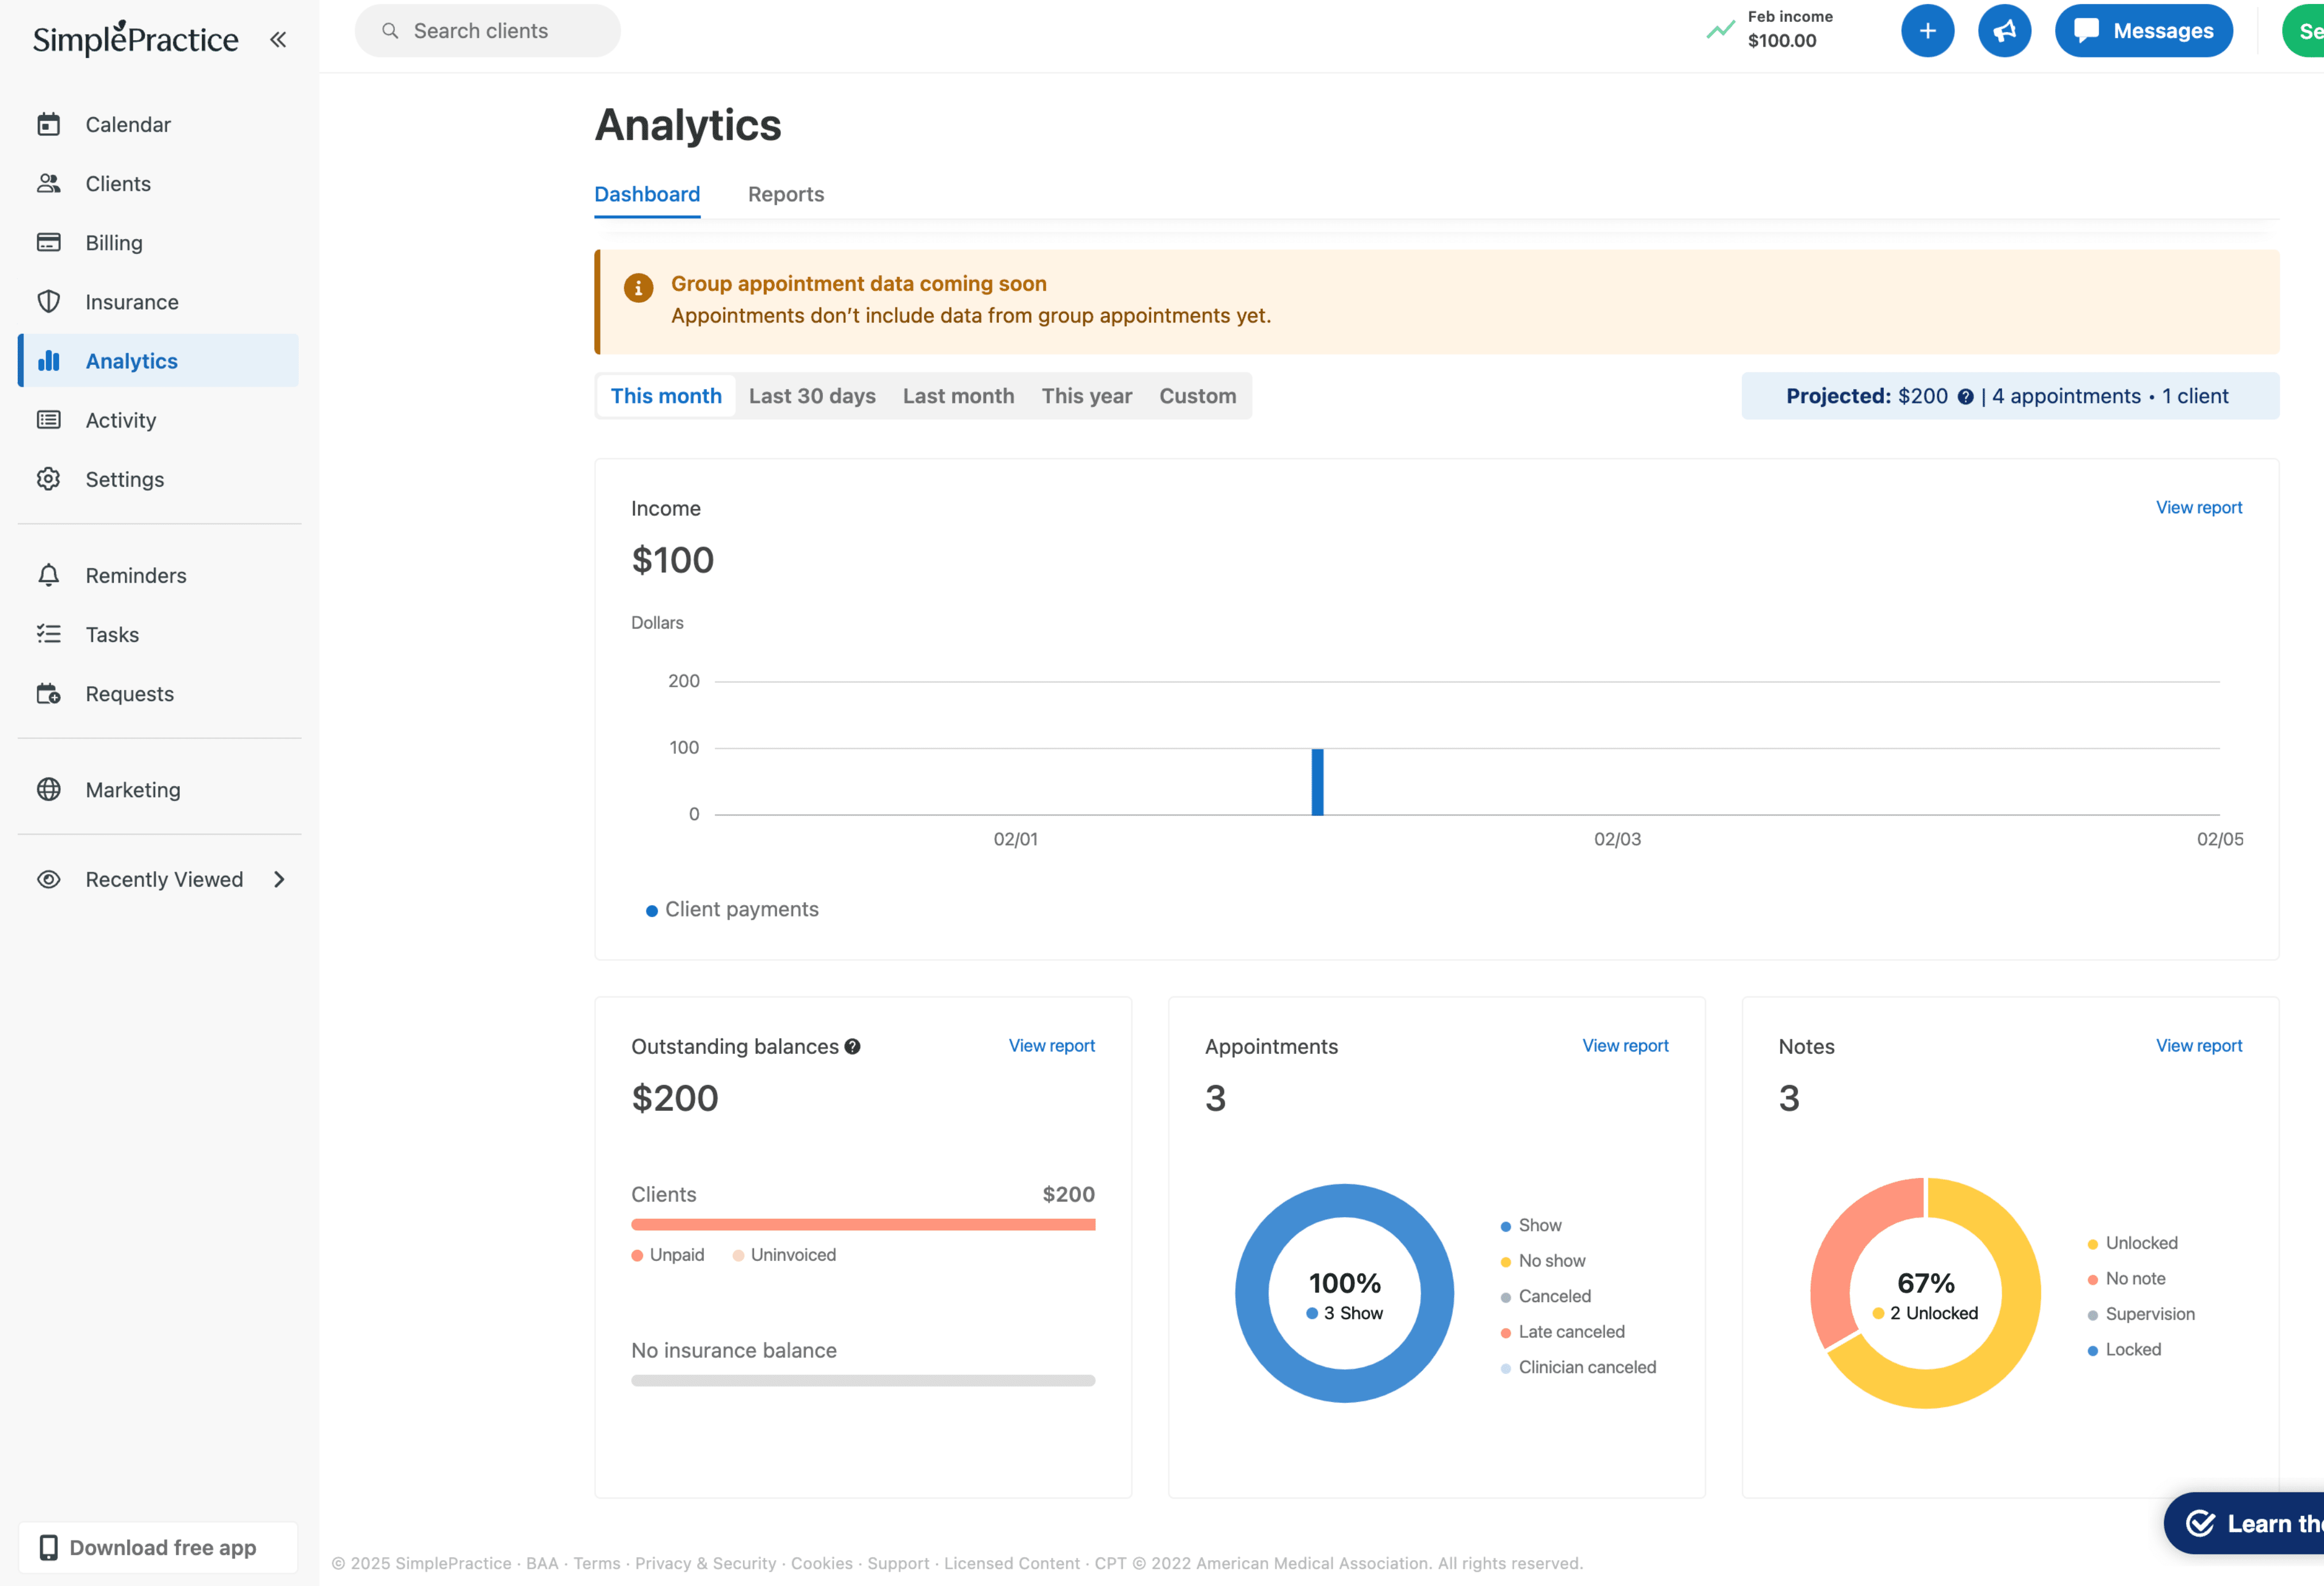Select Custom date range option
Screen dimensions: 2324x1586
[x=1197, y=396]
